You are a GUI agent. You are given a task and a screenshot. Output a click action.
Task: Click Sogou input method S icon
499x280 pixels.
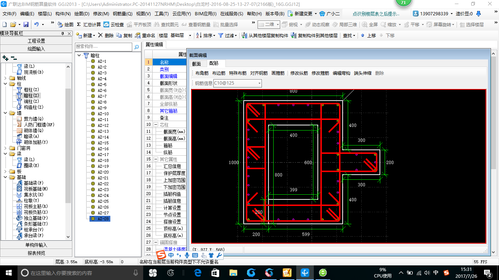[161, 255]
